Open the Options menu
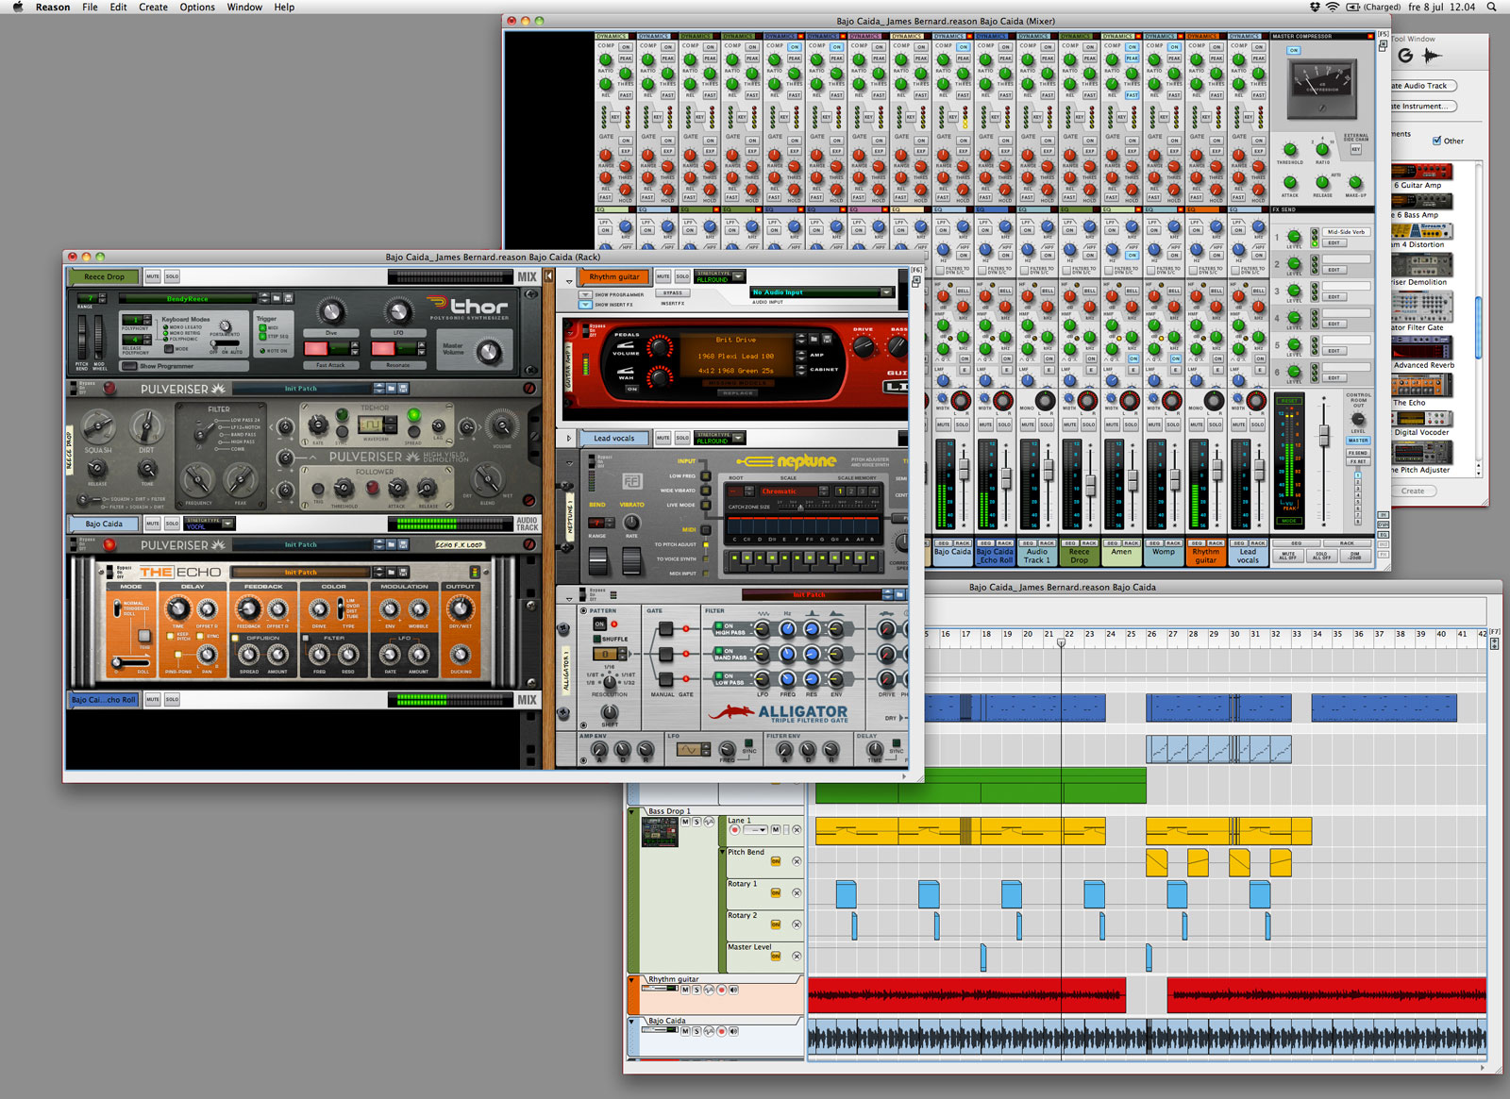Screen dimensions: 1510x1099 point(197,7)
